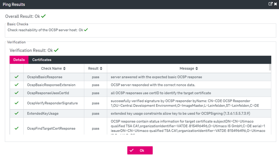Click the Verification Result green checkmark
This screenshot has height=155, width=279.
point(56,50)
